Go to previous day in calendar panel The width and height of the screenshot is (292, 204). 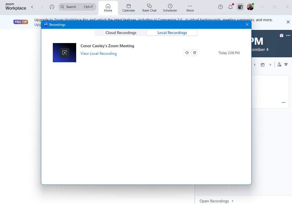tap(255, 65)
